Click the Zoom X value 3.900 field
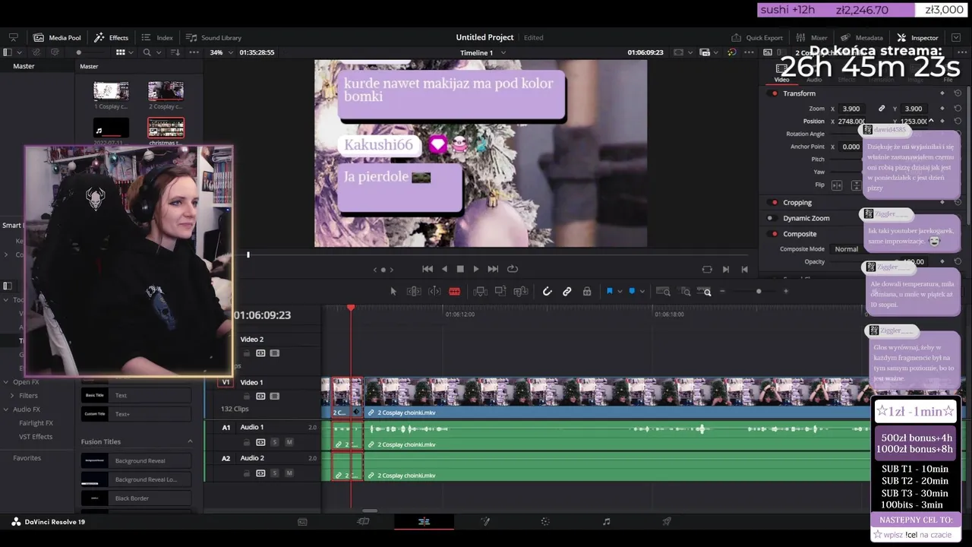Image resolution: width=972 pixels, height=547 pixels. 851,109
